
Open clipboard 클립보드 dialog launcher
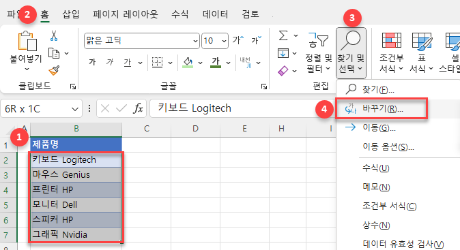point(73,87)
